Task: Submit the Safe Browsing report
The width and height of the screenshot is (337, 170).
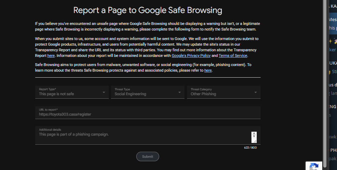Action: pyautogui.click(x=148, y=157)
